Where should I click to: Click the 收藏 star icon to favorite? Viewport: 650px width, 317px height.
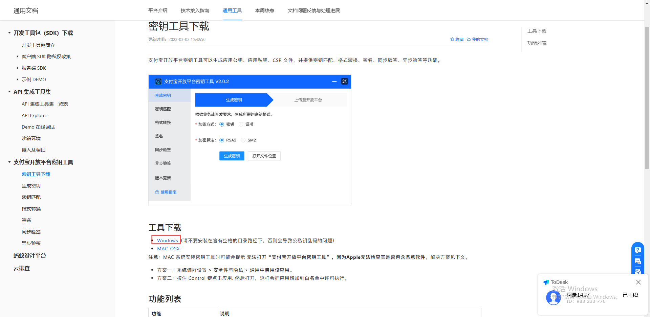pos(453,39)
